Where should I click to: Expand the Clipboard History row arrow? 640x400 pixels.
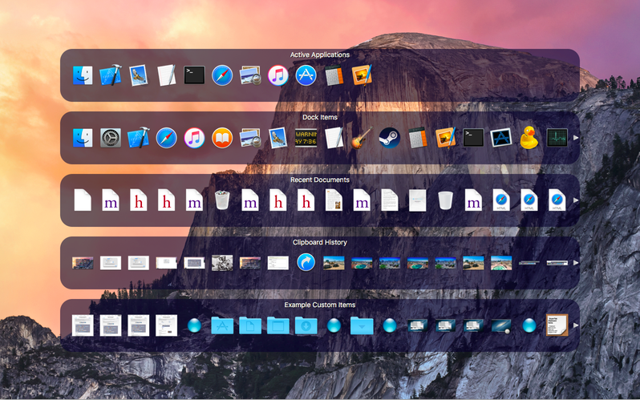pos(576,263)
